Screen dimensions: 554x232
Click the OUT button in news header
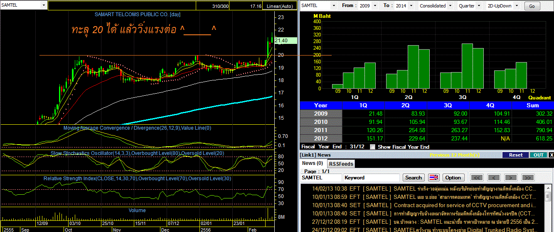tap(538, 155)
